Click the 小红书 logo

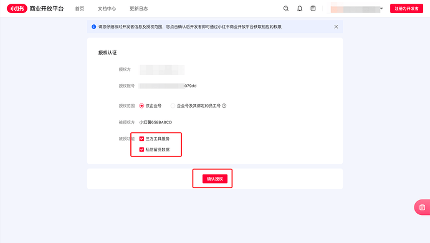[x=17, y=9]
